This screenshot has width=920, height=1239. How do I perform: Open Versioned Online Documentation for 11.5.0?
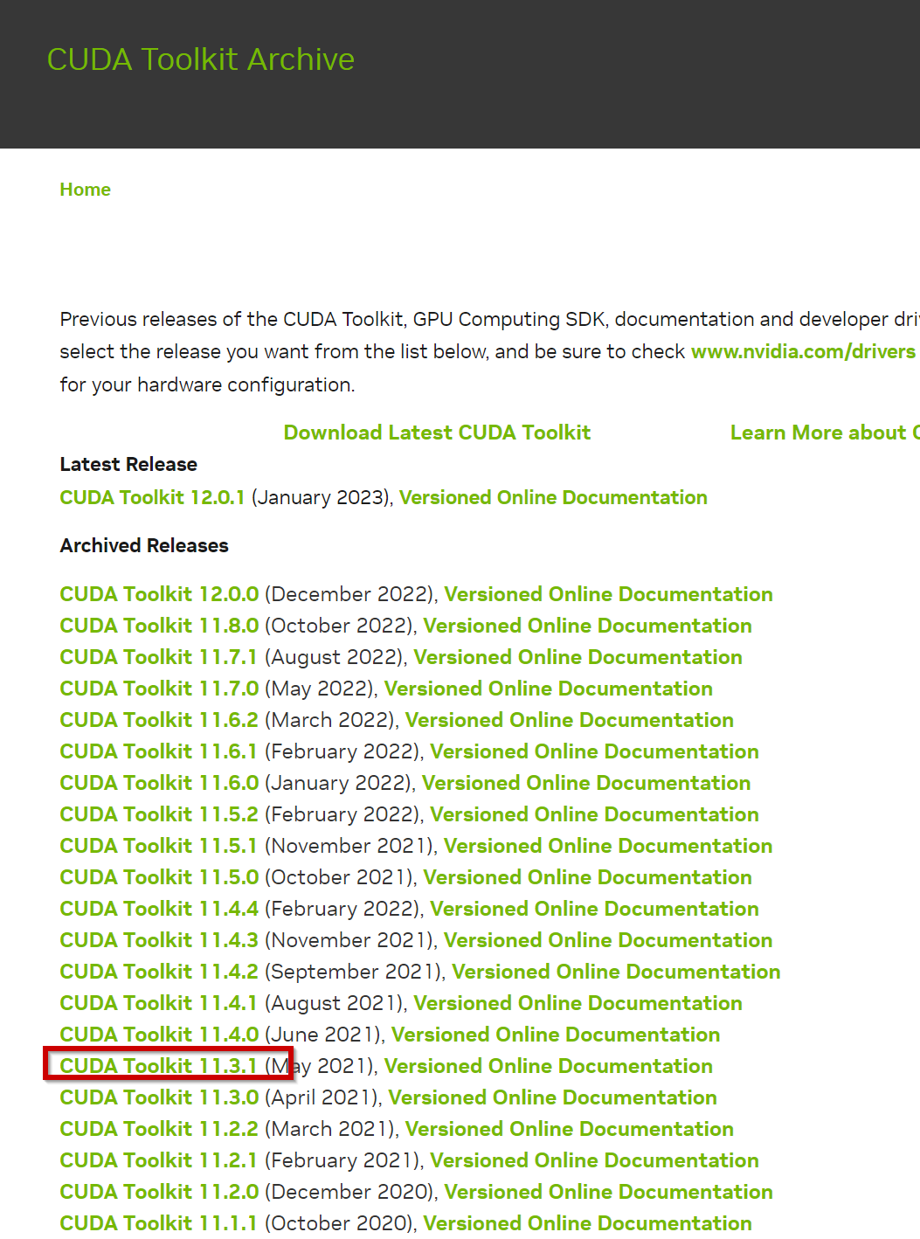point(587,877)
